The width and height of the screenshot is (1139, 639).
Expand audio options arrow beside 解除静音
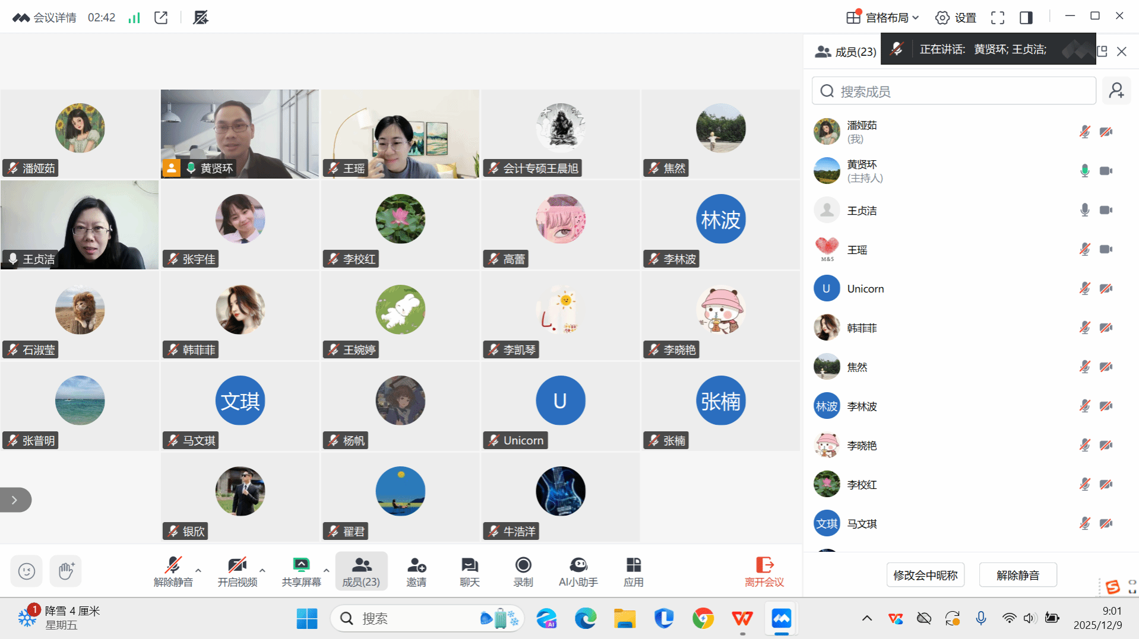point(198,570)
